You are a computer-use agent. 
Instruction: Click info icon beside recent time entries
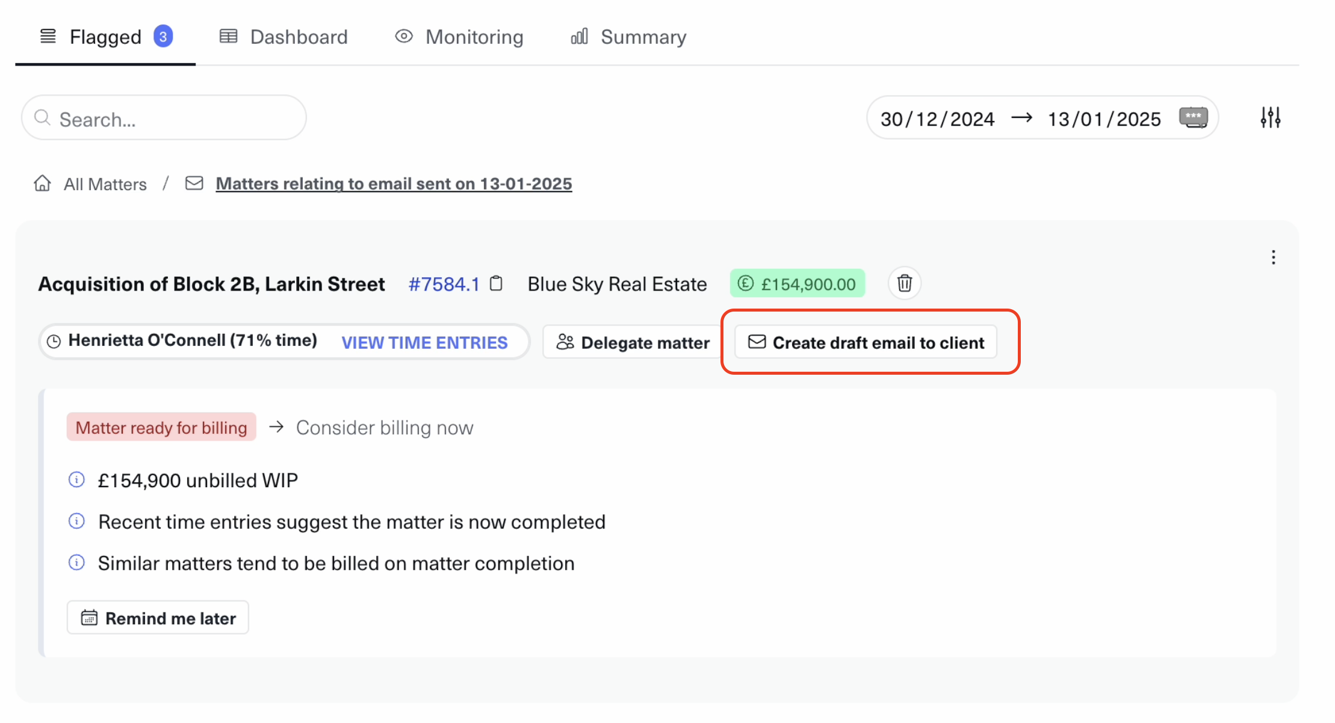pos(76,521)
